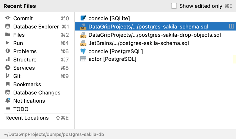Click the Notifications bell icon
236x139 pixels.
click(x=8, y=100)
